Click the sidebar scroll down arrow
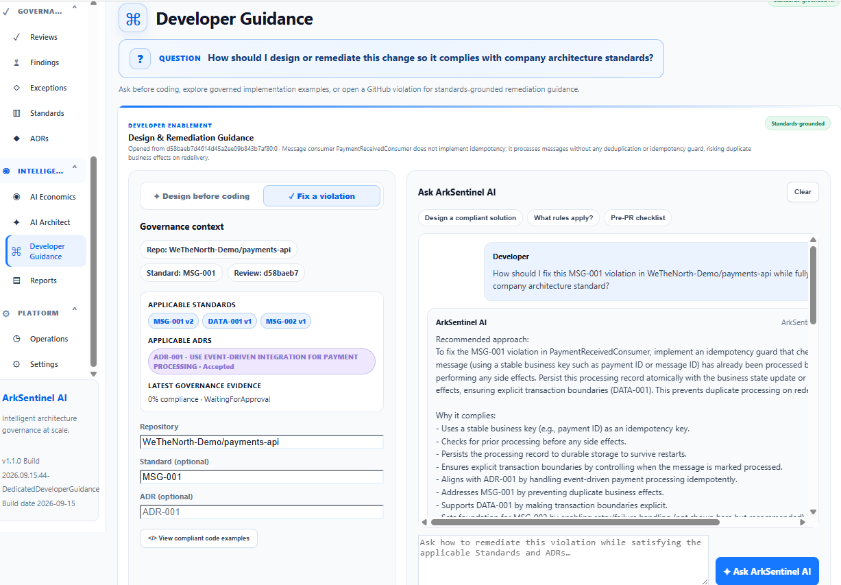 (x=93, y=374)
